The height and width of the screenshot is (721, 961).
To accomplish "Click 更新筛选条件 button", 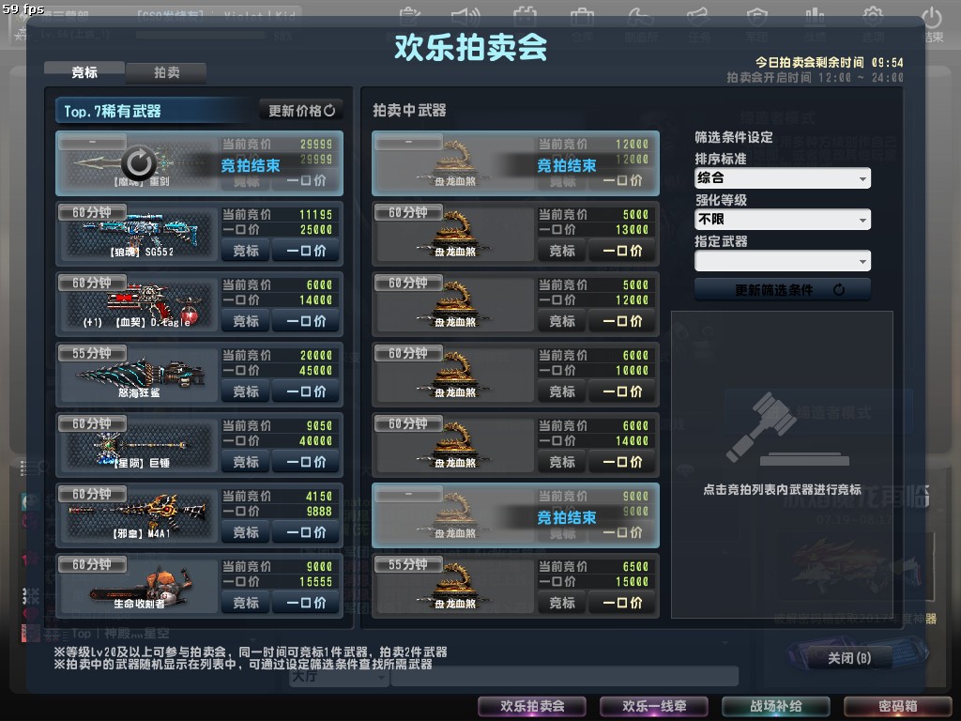I will tap(782, 289).
